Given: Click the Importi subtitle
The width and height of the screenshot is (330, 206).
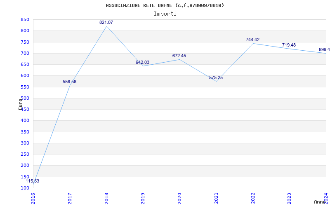Looking at the screenshot, I should coord(165,14).
